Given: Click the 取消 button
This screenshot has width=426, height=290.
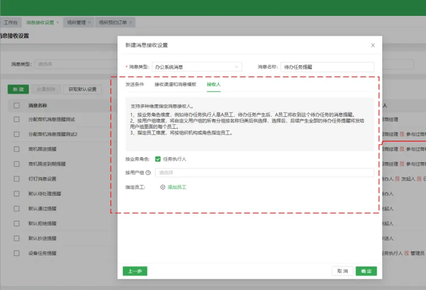Looking at the screenshot, I should pyautogui.click(x=343, y=271).
